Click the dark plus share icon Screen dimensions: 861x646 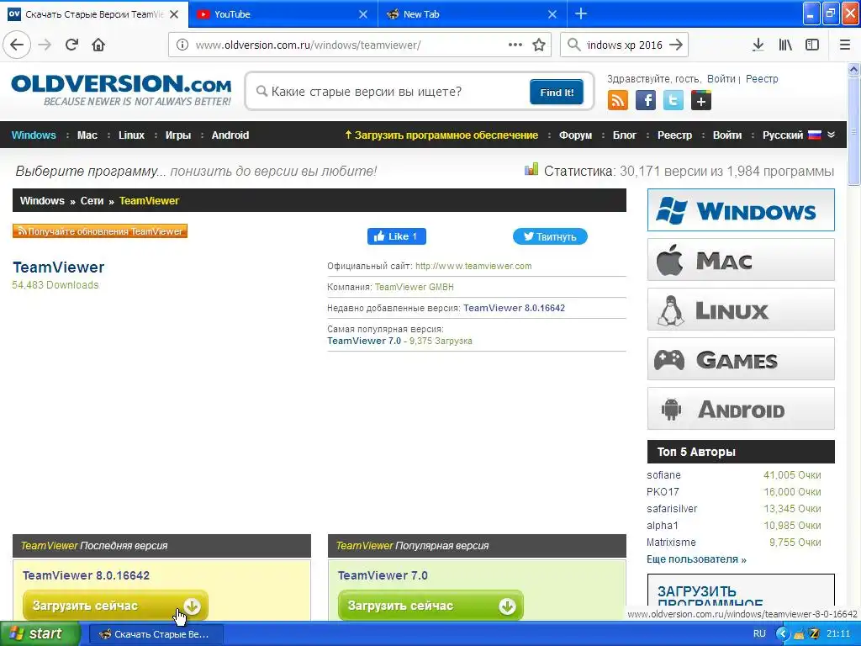(x=701, y=101)
